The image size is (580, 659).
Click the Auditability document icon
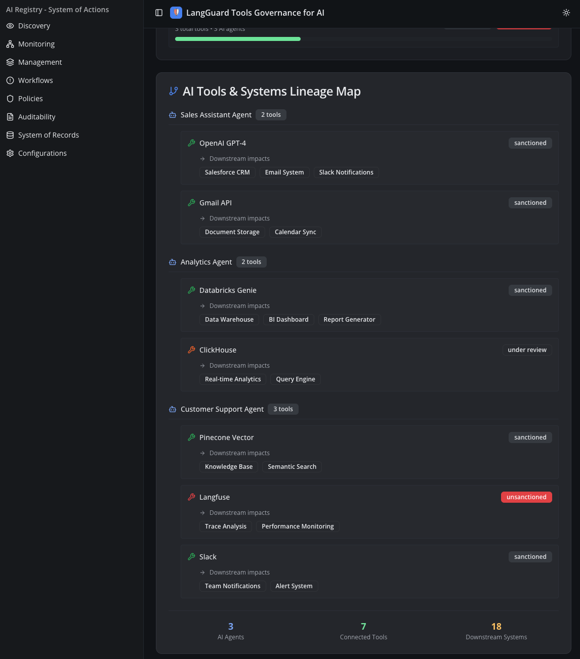[10, 116]
